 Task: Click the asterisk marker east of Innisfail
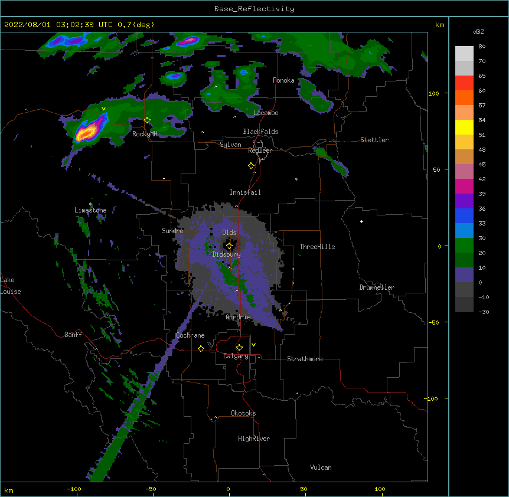pyautogui.click(x=296, y=179)
